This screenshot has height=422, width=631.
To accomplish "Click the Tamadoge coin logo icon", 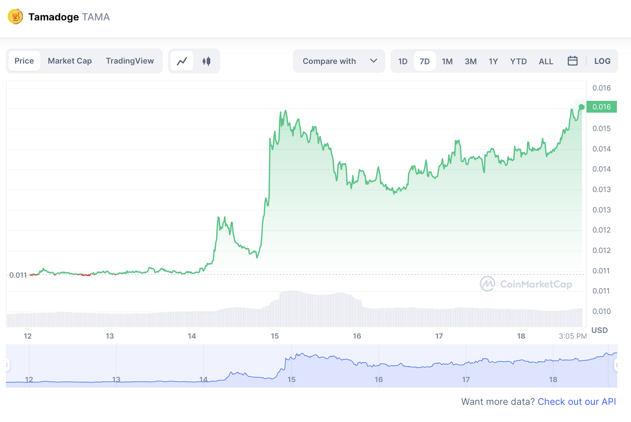I will tap(15, 17).
